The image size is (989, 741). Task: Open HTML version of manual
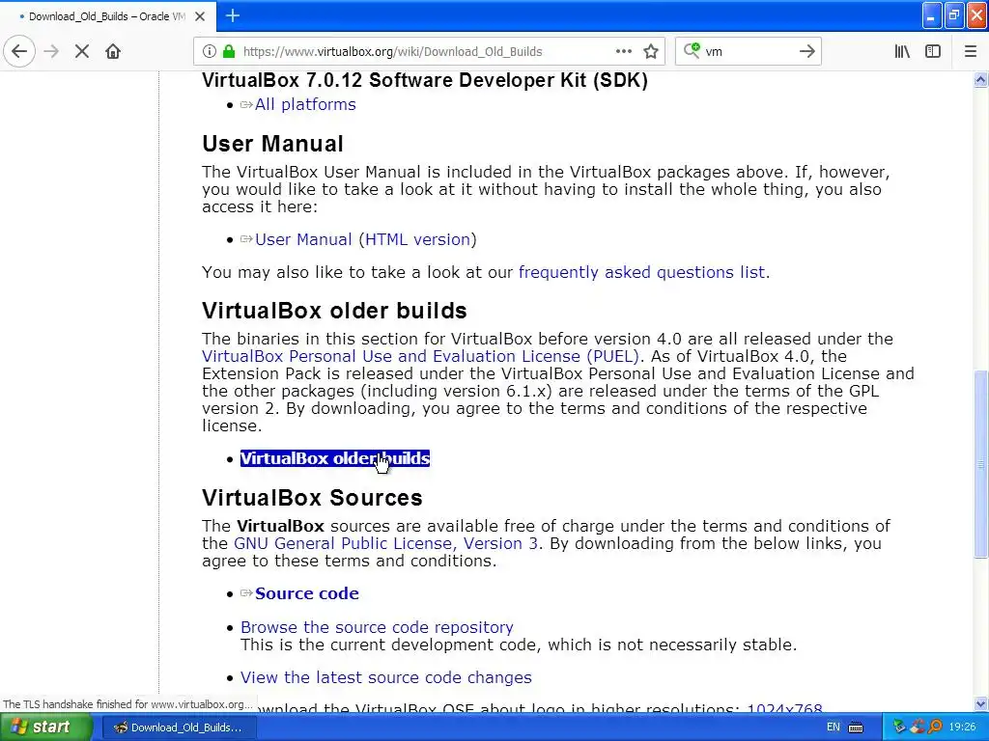(417, 239)
